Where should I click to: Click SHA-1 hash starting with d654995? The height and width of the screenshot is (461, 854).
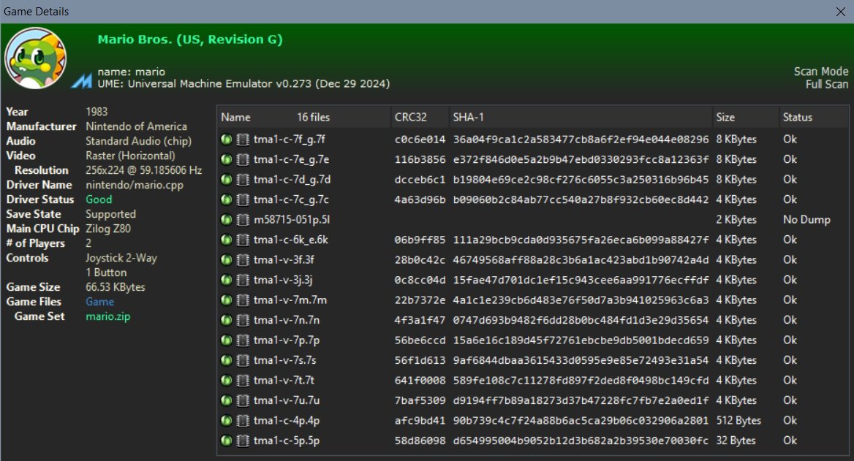[x=581, y=441]
